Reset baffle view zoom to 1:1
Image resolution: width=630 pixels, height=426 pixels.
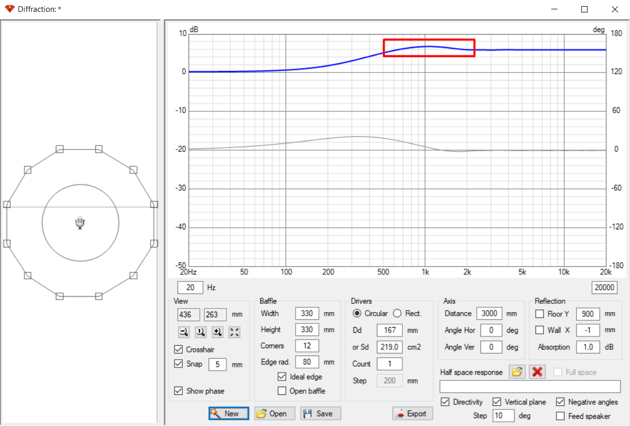(x=200, y=332)
